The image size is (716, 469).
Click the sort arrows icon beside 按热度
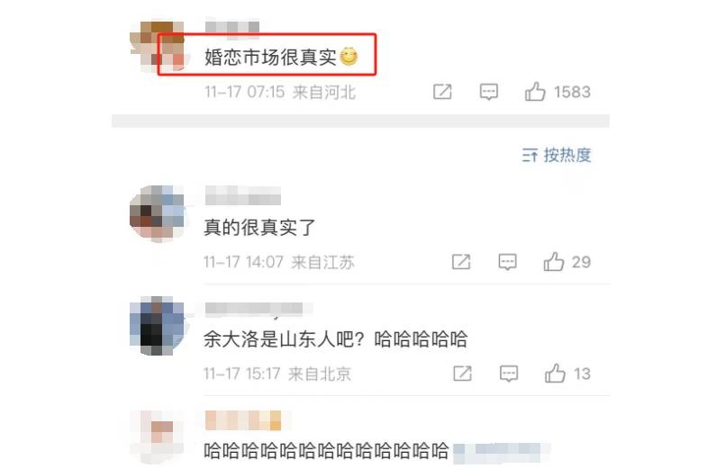tap(530, 156)
